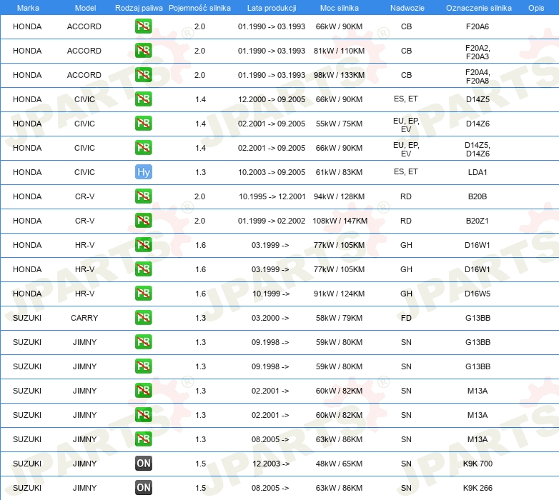
Task: Click the Marka column header
Action: click(28, 8)
